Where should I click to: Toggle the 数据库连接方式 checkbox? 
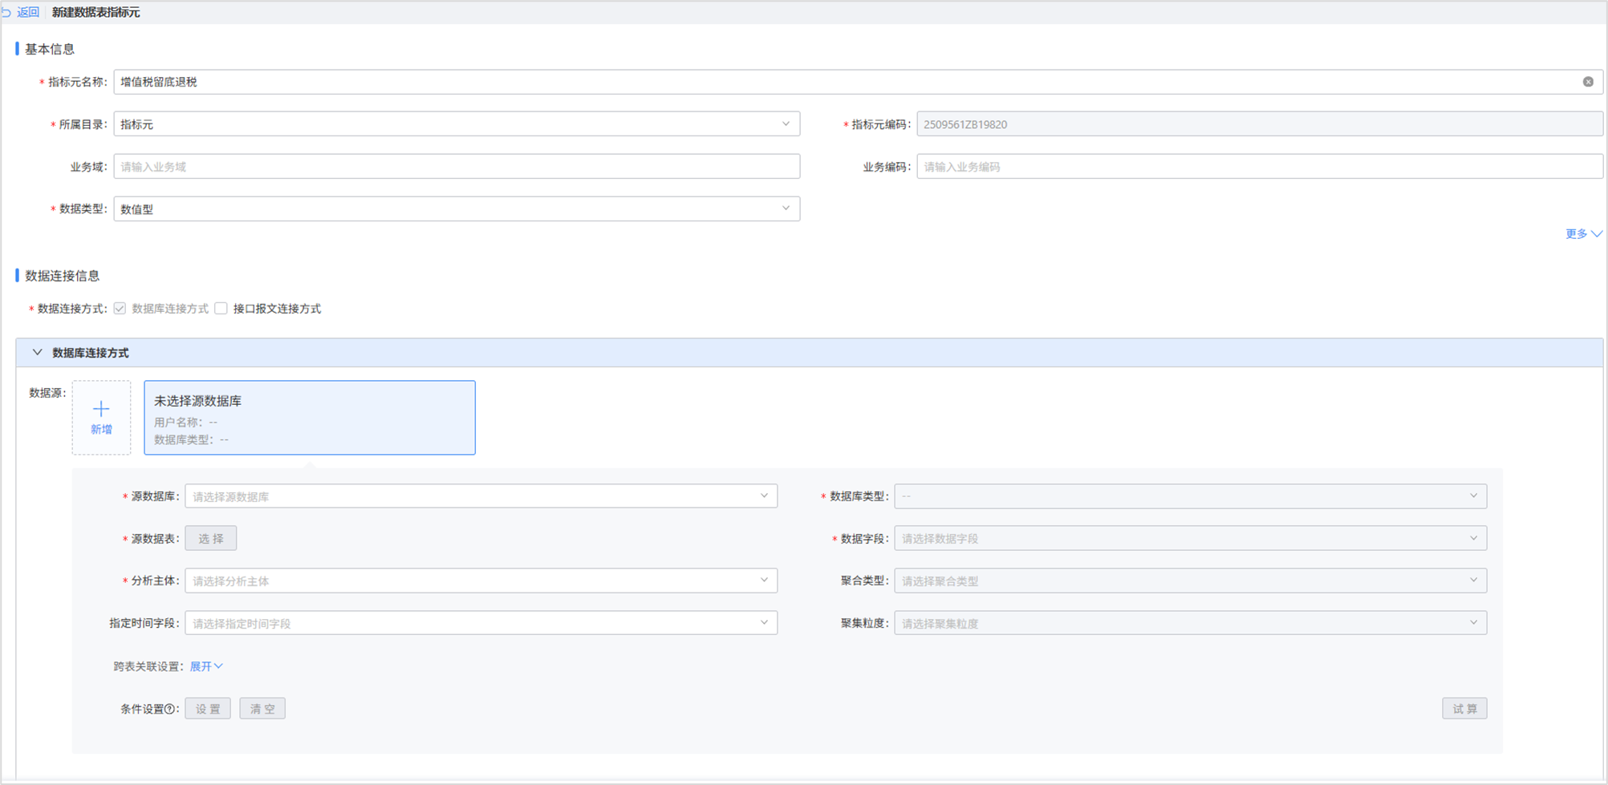click(120, 309)
